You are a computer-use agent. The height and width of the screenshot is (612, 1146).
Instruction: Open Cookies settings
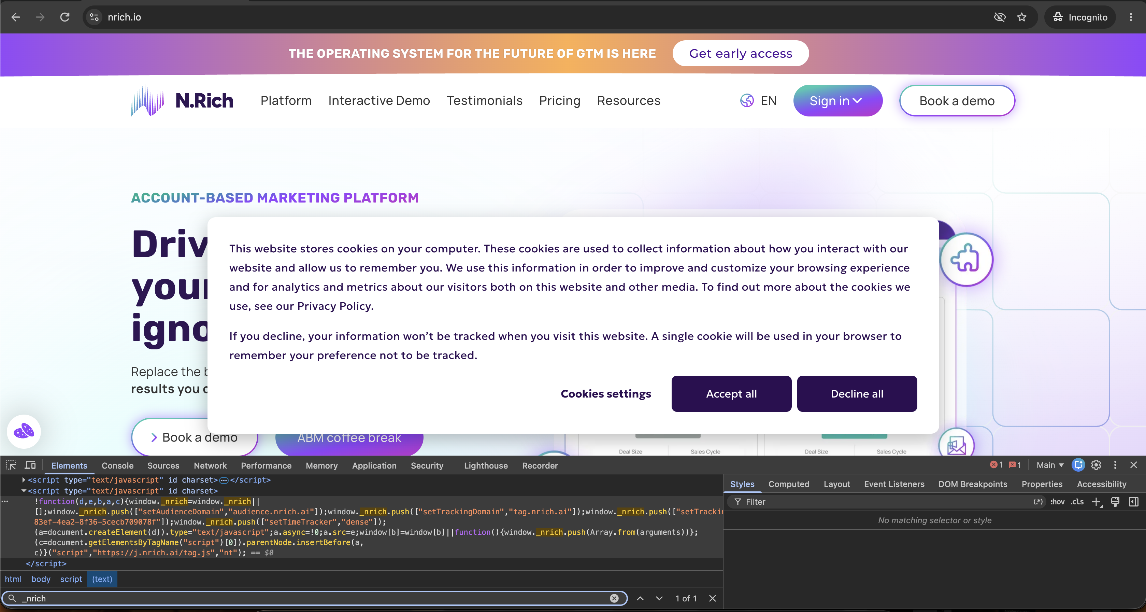coord(606,393)
